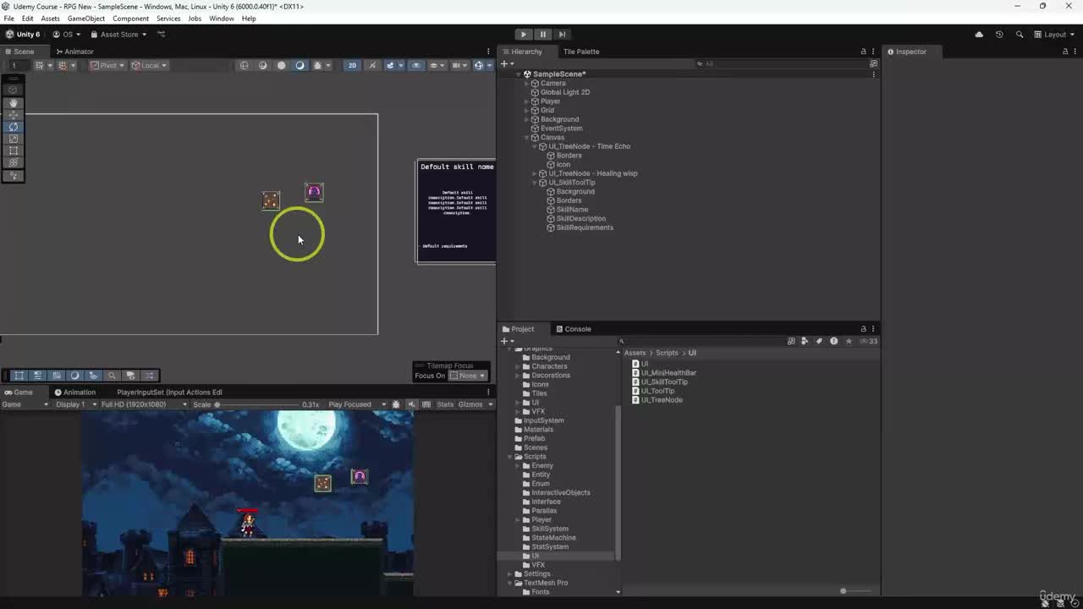The image size is (1083, 609).
Task: Select the Move tool in scene toolbar
Action: click(x=13, y=114)
